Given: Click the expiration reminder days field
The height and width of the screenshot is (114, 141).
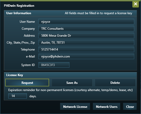Looking at the screenshot, I should pos(18,96).
